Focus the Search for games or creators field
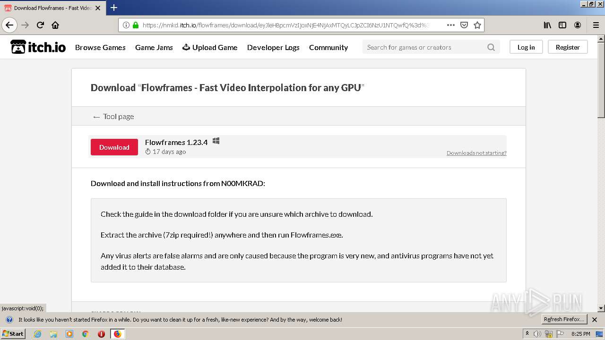This screenshot has width=605, height=340. [x=431, y=47]
